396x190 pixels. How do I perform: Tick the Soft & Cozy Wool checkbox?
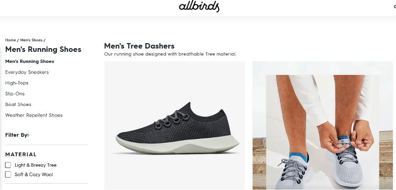[8, 174]
